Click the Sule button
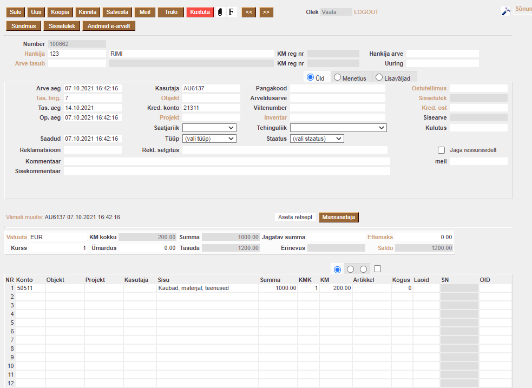 15,12
